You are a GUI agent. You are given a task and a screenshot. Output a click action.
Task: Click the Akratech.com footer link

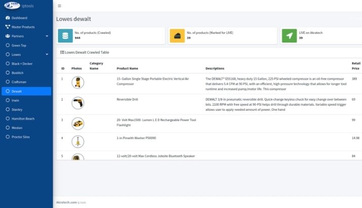coord(67,202)
